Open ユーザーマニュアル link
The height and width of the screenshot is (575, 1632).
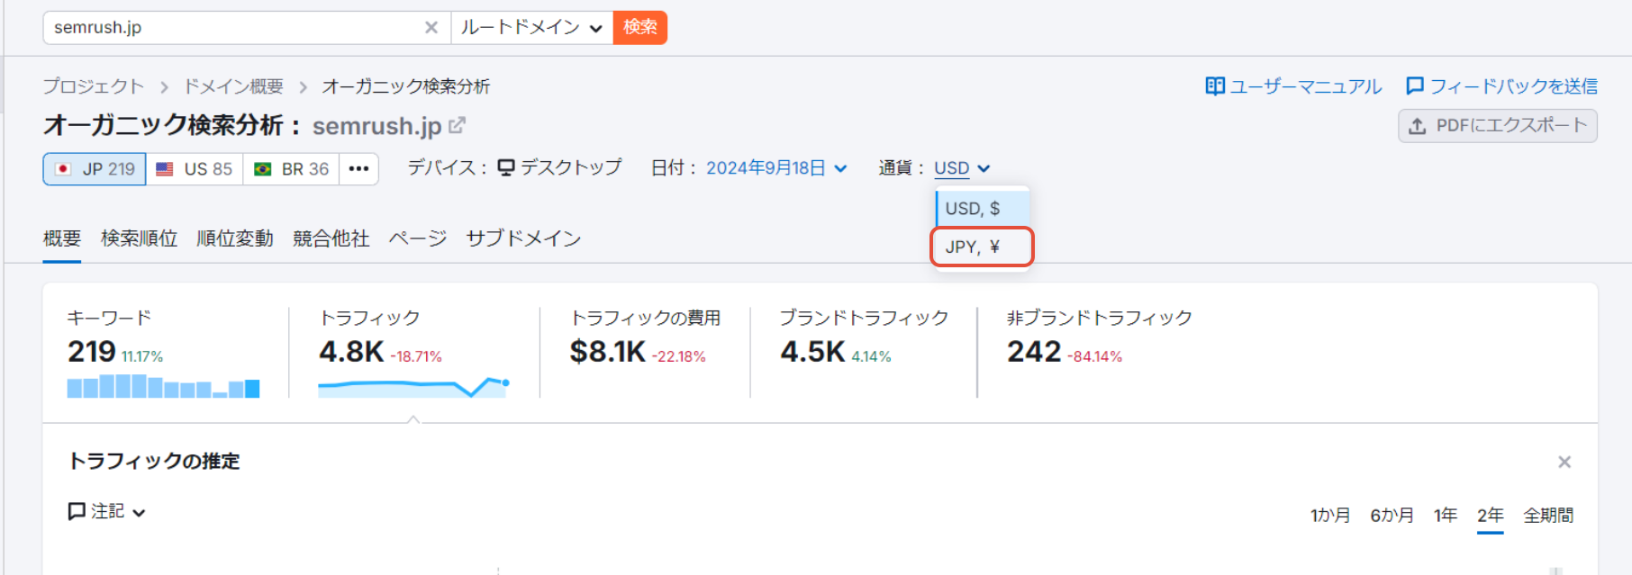(1293, 86)
